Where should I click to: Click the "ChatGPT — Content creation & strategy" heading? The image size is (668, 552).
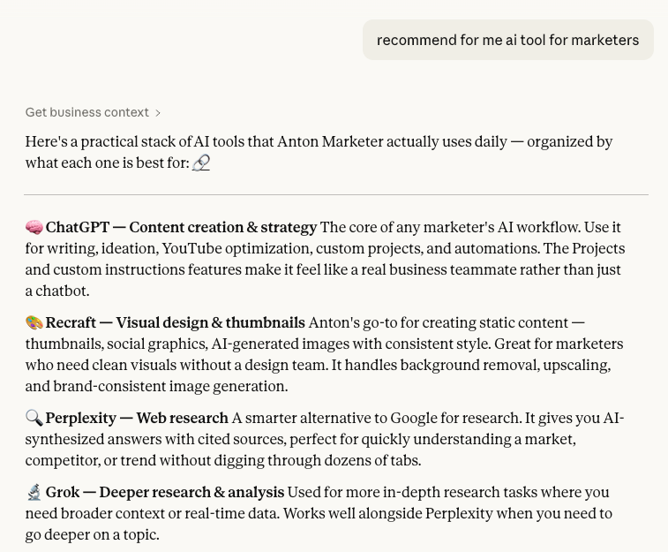coord(181,227)
